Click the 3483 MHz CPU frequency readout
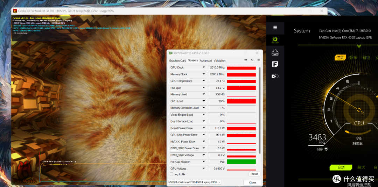Viewport: 378px width, 187px height. (x=317, y=139)
